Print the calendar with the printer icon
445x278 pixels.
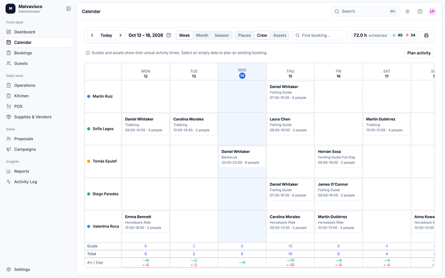(x=426, y=35)
